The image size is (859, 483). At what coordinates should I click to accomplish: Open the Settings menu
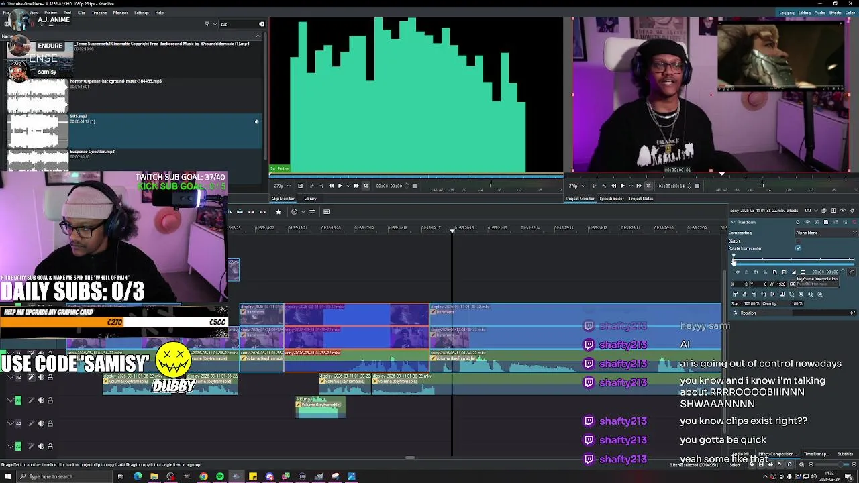coord(141,13)
